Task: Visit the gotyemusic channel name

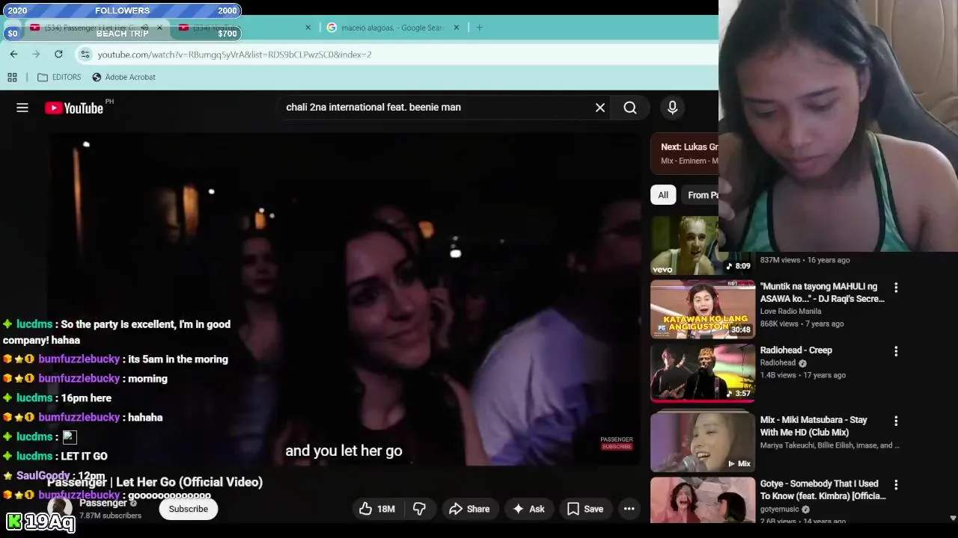Action: tap(780, 510)
